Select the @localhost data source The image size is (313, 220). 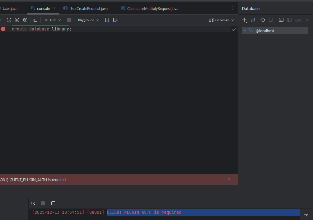click(275, 31)
